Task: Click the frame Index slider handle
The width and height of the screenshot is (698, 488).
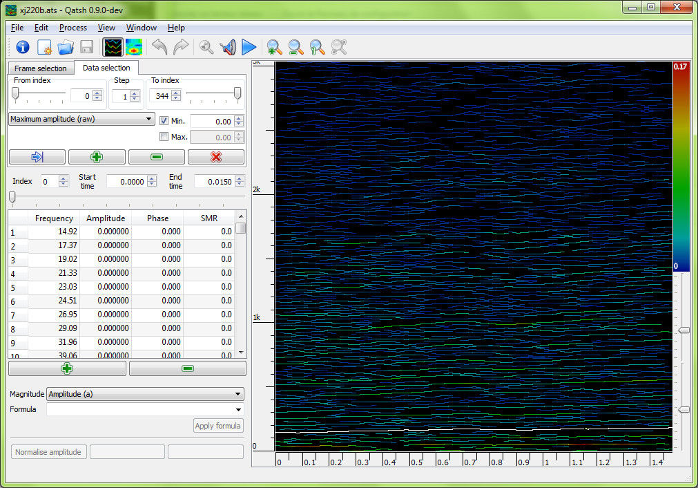Action: (12, 197)
